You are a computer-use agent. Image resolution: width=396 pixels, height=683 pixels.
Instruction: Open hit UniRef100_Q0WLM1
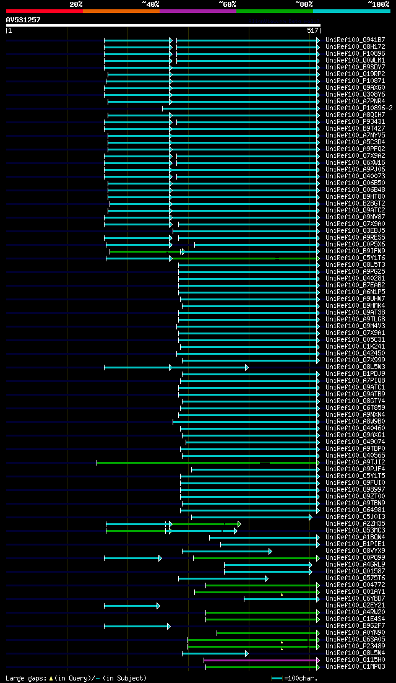tap(356, 60)
